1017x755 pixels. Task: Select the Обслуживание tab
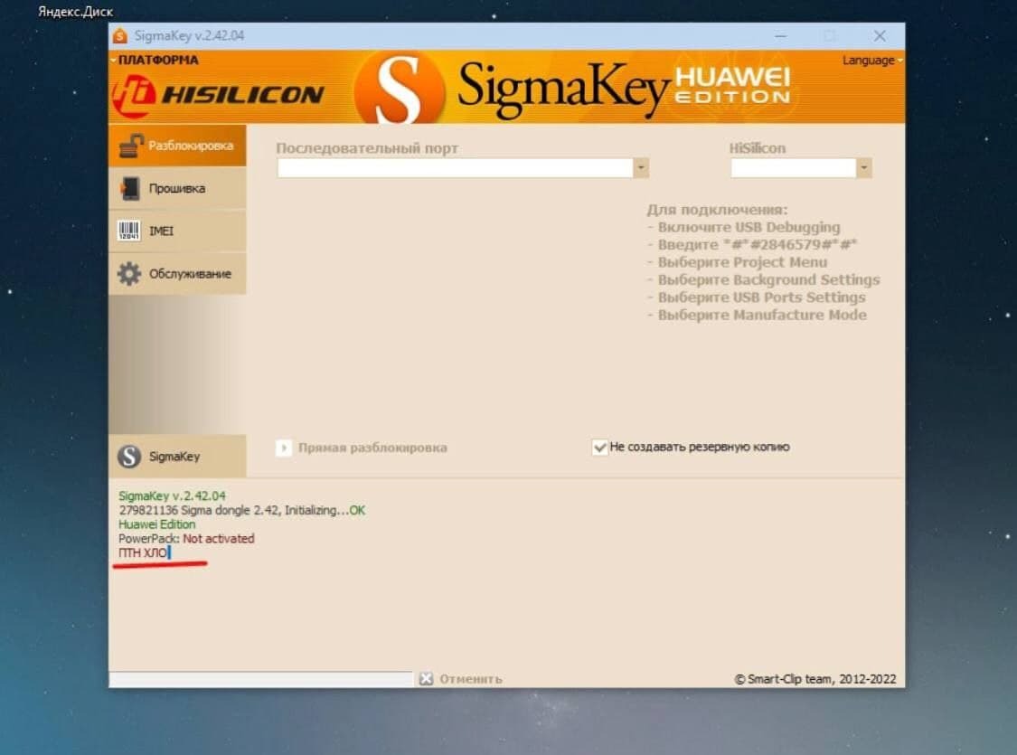pos(177,274)
